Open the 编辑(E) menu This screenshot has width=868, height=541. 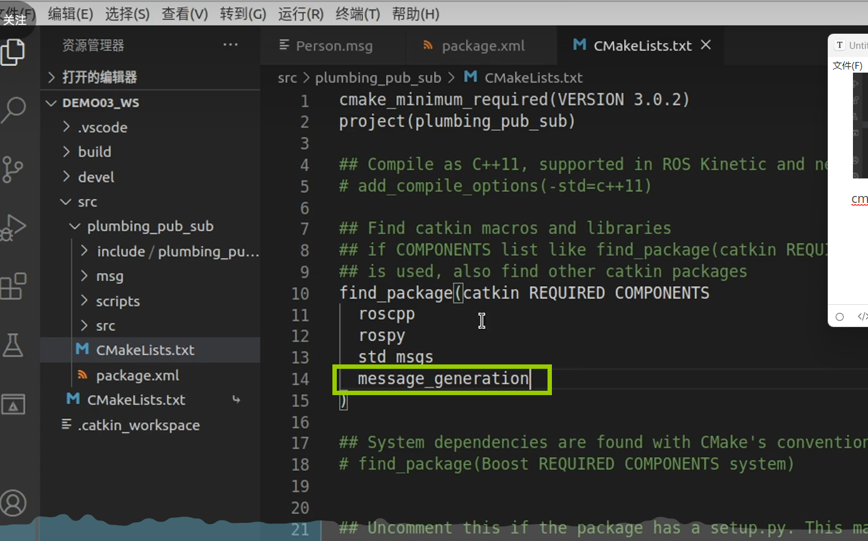tap(70, 14)
